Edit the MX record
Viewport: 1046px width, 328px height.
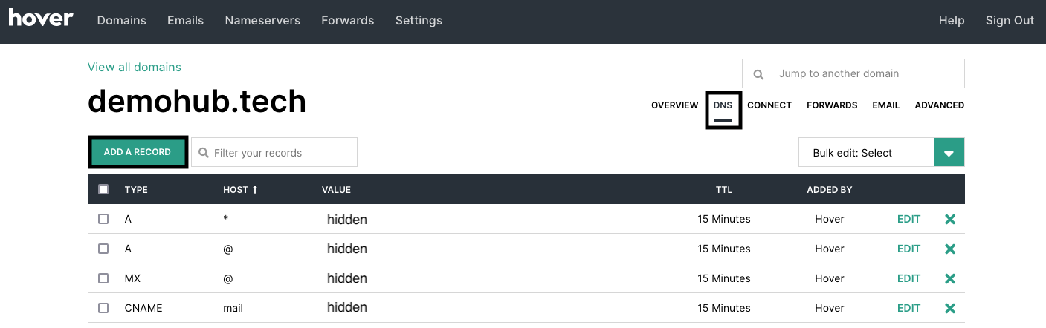tap(908, 279)
